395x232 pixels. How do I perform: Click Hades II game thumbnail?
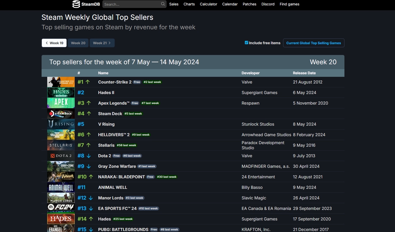click(x=61, y=92)
